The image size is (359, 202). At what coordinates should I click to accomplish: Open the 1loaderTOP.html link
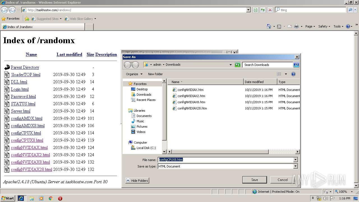pos(26,75)
